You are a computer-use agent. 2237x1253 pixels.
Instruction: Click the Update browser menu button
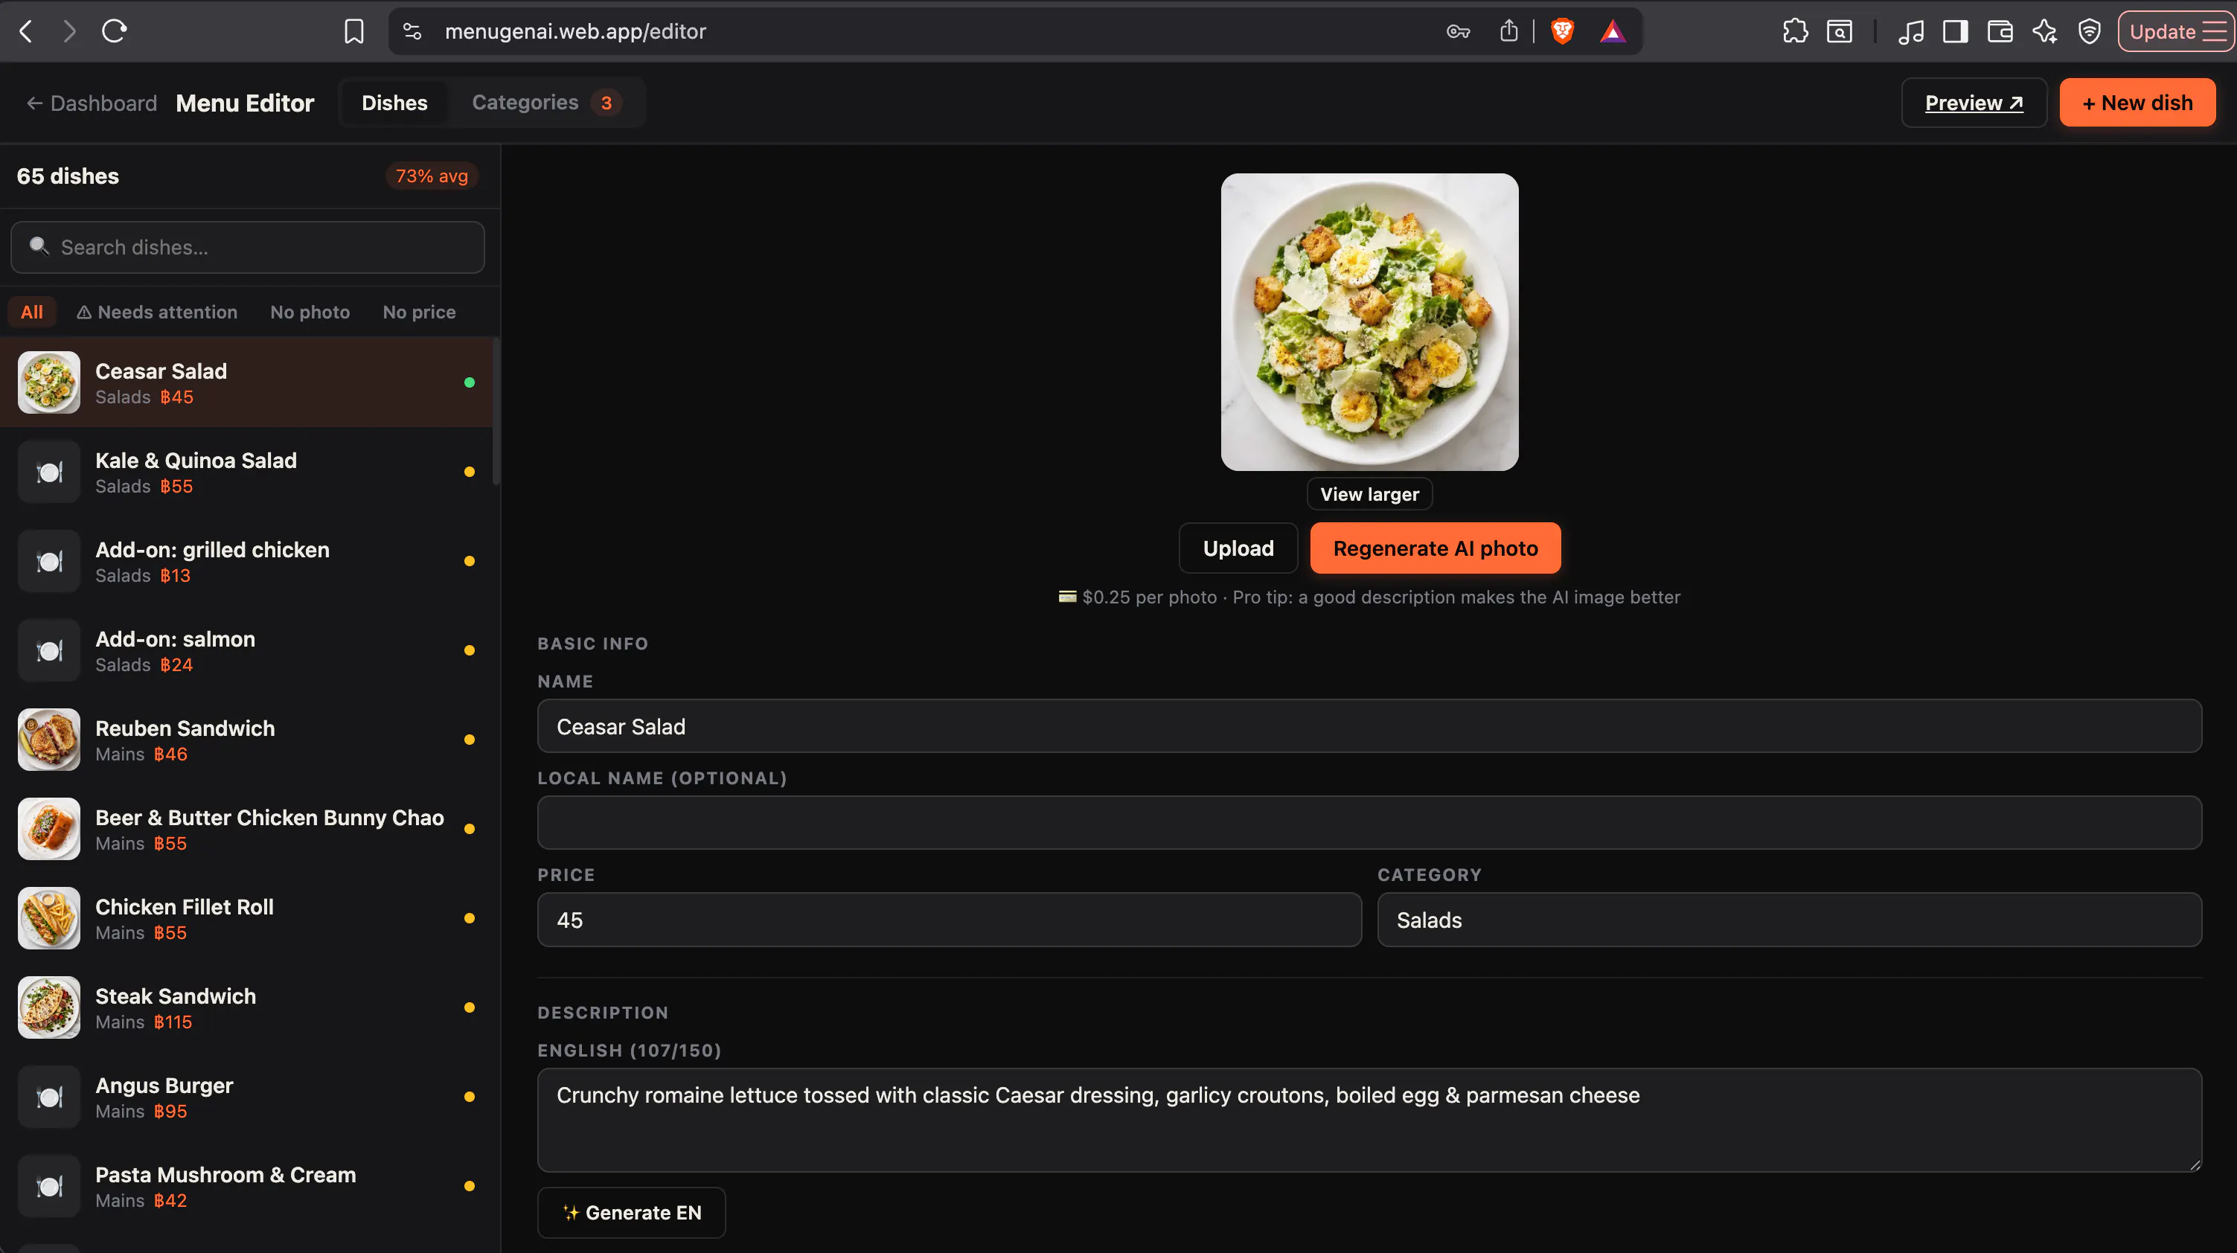pyautogui.click(x=2175, y=31)
